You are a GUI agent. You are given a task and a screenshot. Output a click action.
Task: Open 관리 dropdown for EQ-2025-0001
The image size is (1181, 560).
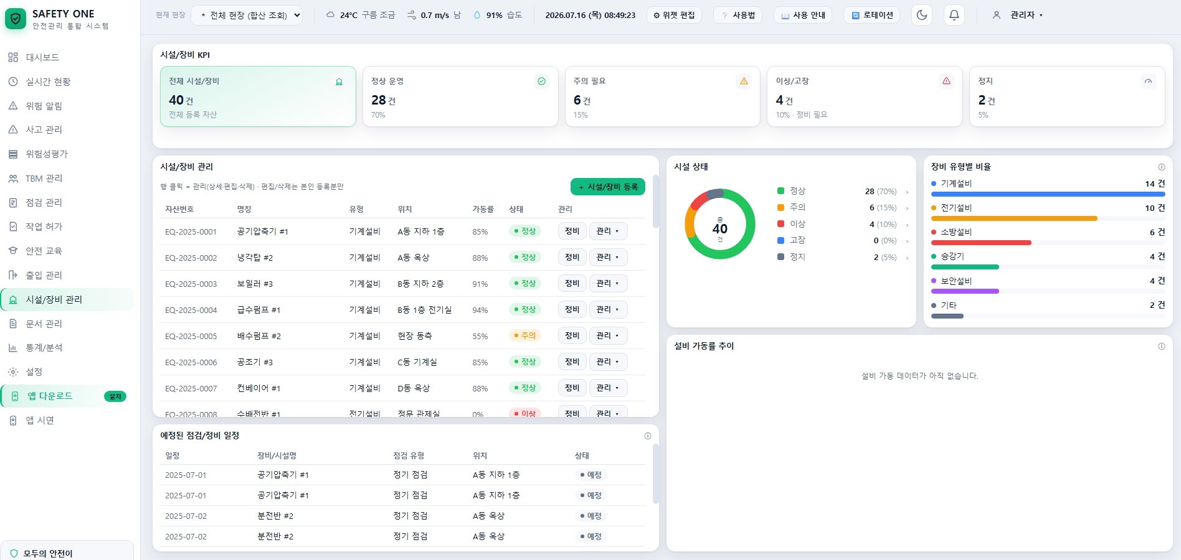(x=608, y=231)
